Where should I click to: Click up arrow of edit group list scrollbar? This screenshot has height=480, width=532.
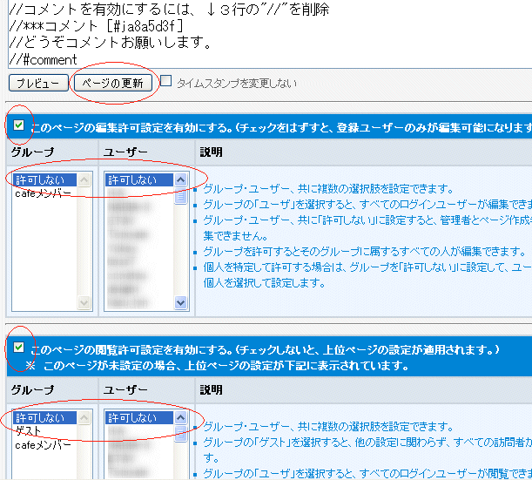pyautogui.click(x=84, y=180)
